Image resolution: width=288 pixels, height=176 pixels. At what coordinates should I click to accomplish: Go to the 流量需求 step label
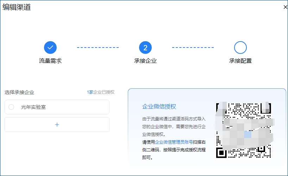tap(50, 61)
